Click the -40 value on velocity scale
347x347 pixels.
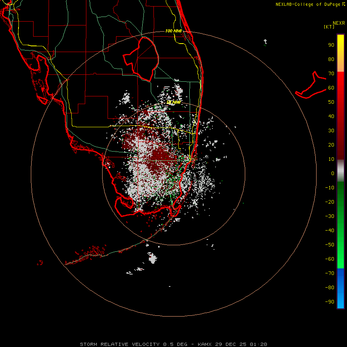click(330, 231)
